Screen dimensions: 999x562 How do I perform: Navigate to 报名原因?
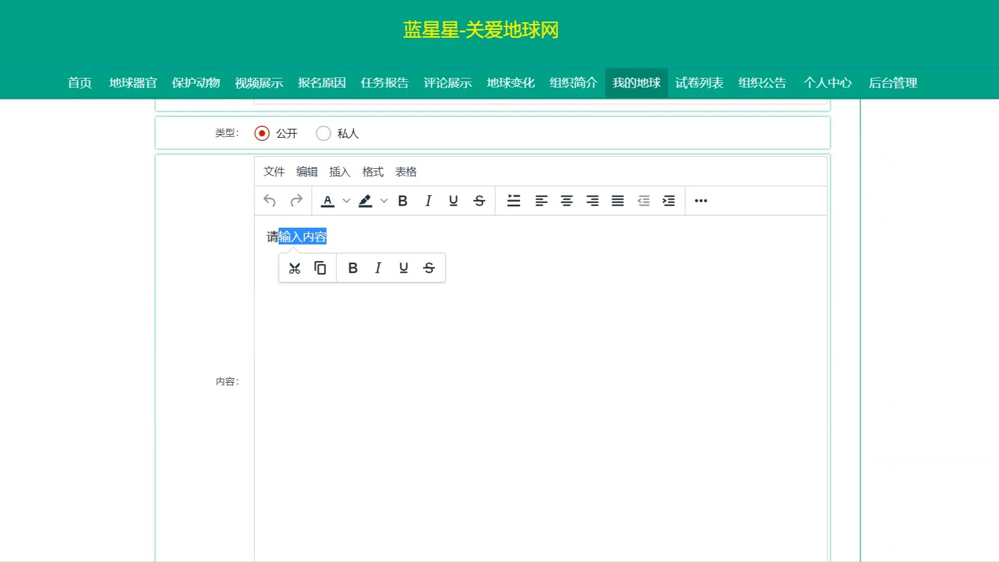coord(322,83)
